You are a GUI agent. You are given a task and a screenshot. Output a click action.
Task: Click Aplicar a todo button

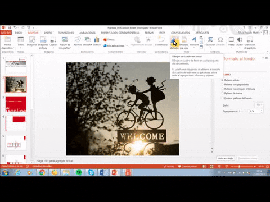coord(226,158)
